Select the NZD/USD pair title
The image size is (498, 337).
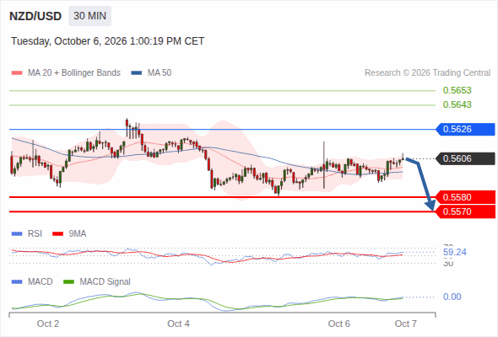point(35,16)
